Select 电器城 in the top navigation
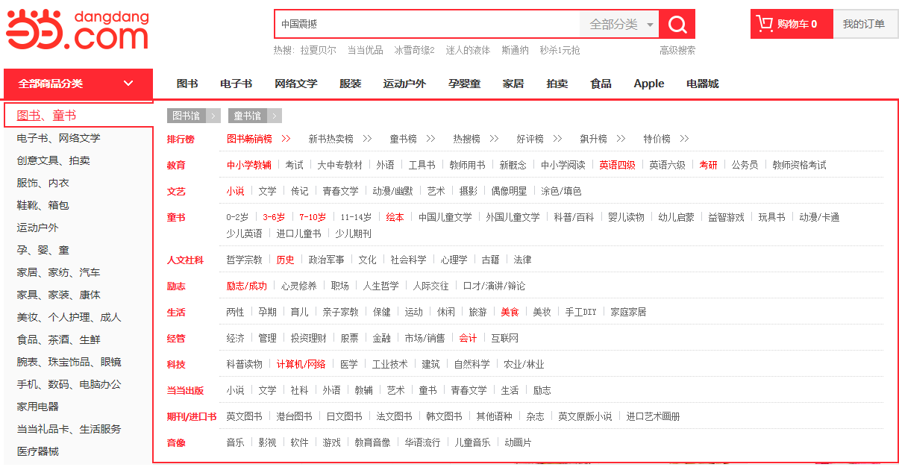This screenshot has width=899, height=467. tap(702, 84)
